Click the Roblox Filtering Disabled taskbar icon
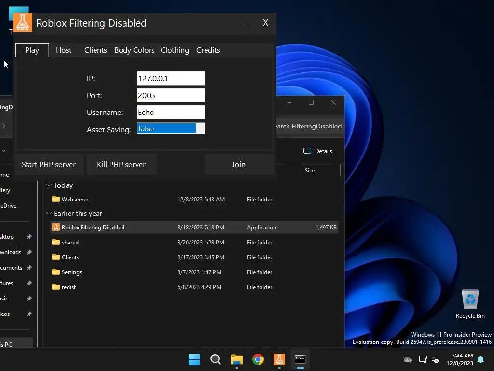The height and width of the screenshot is (371, 494). point(279,359)
